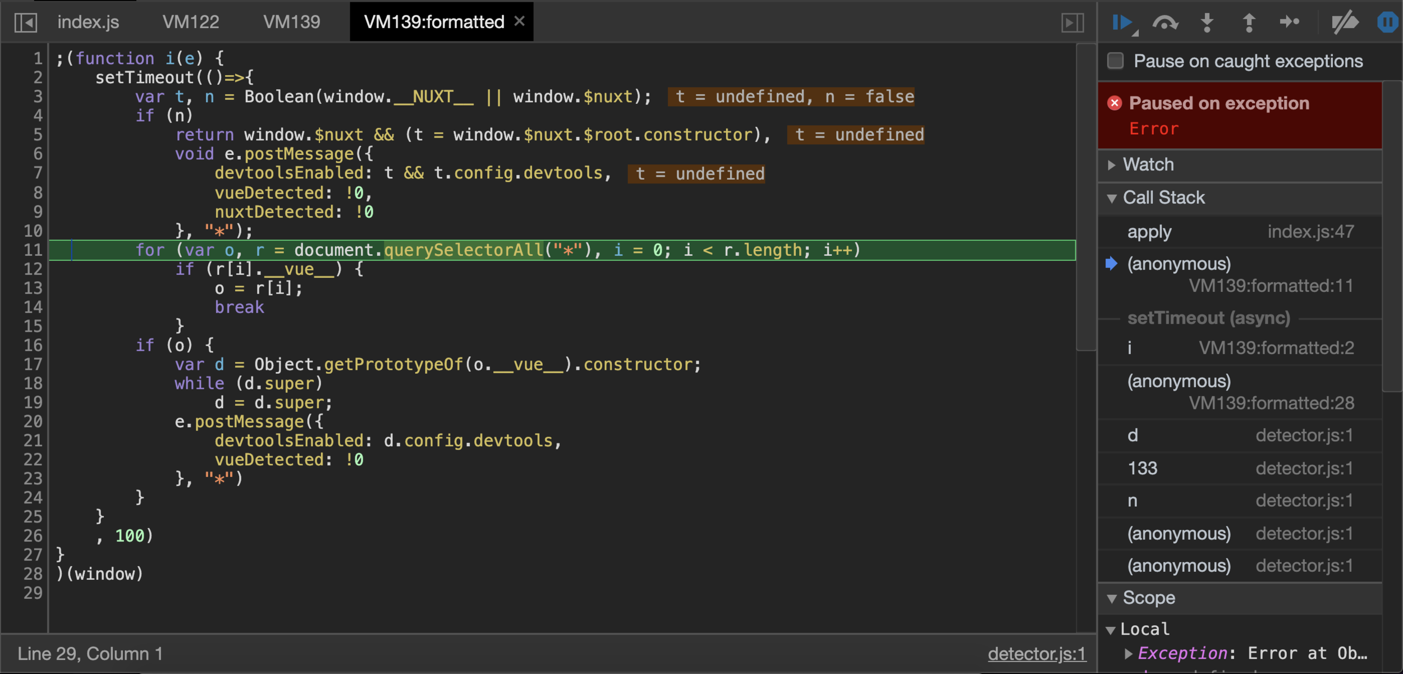Deactivate breakpoints icon
This screenshot has height=674, width=1403.
[1345, 22]
